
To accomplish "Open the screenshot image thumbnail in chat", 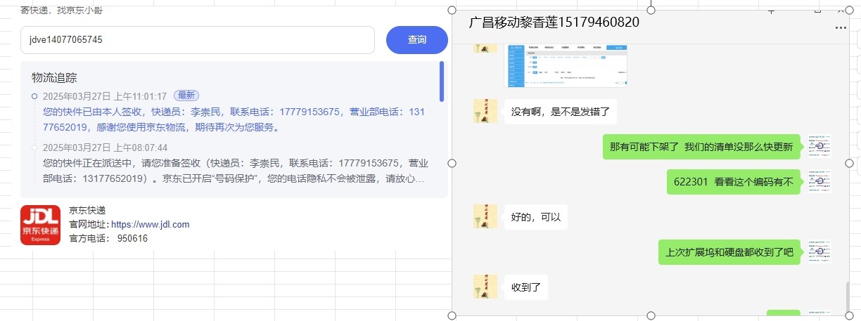I will point(567,65).
